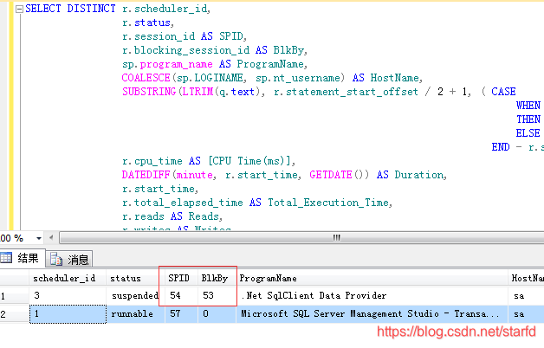Click 'r.cpu_time' in the query

(152, 161)
